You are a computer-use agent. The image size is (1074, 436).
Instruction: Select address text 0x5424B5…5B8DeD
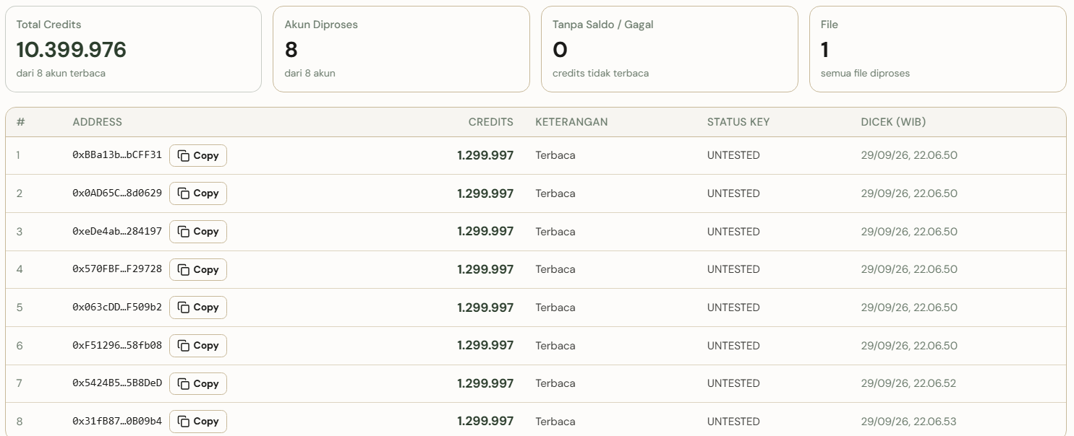pos(117,383)
